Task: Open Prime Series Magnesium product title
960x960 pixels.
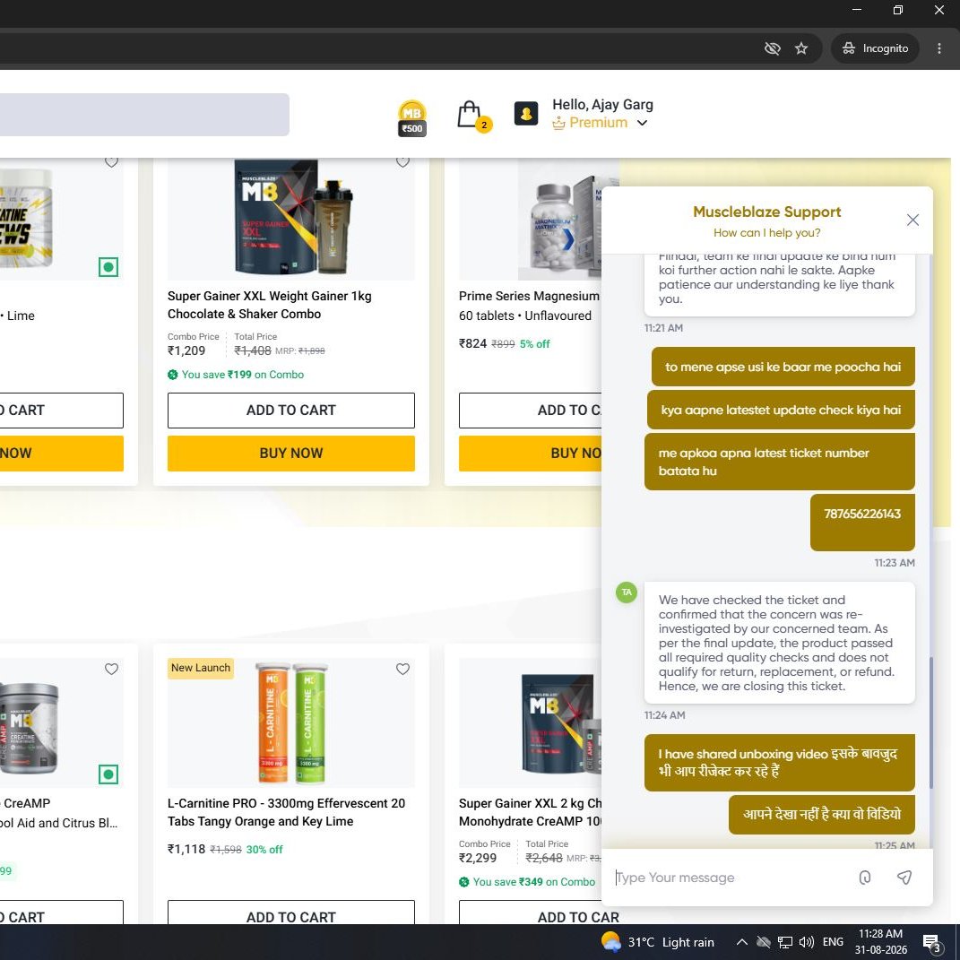Action: tap(530, 297)
